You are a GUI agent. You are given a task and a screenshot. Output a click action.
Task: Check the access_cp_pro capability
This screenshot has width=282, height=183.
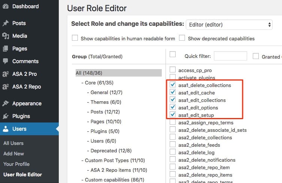[173, 69]
